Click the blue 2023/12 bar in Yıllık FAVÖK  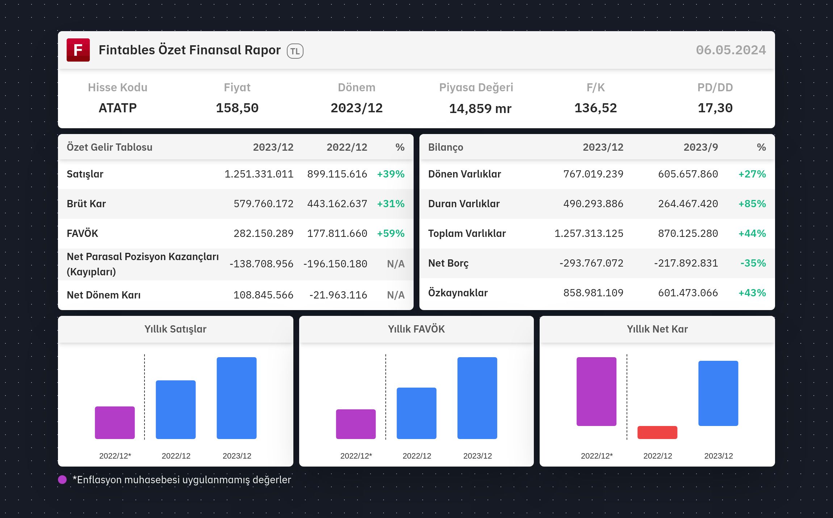477,398
